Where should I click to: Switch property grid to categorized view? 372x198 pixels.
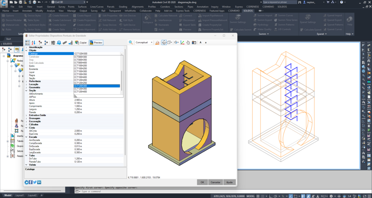point(27,42)
